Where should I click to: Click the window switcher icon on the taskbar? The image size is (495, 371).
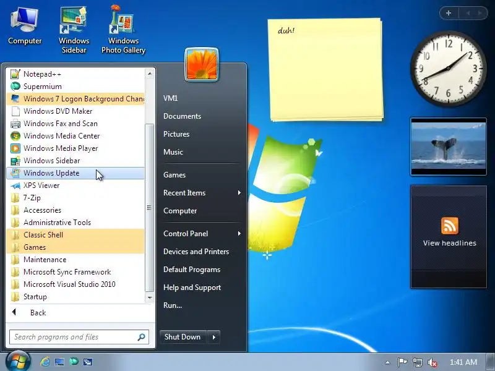click(x=88, y=362)
